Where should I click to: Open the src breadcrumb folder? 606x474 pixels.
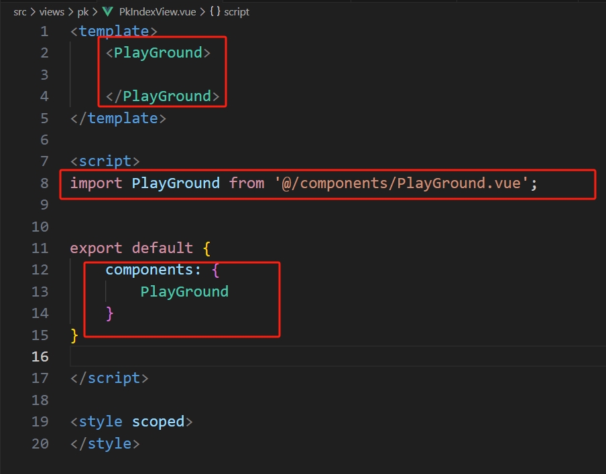pos(19,12)
